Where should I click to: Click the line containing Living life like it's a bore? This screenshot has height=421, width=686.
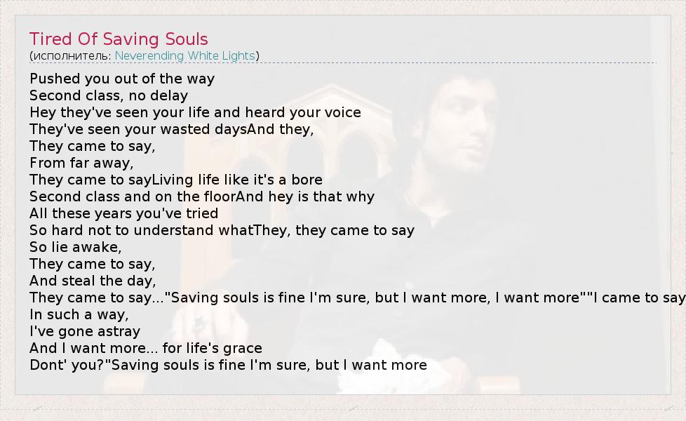coord(176,180)
